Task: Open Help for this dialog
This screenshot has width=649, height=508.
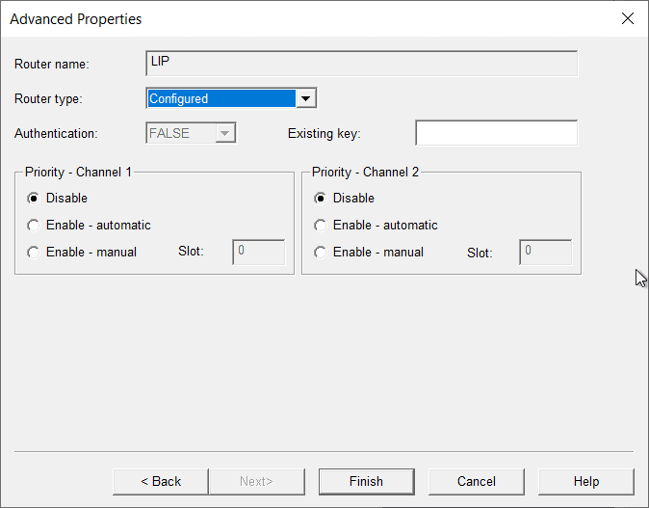Action: click(585, 482)
